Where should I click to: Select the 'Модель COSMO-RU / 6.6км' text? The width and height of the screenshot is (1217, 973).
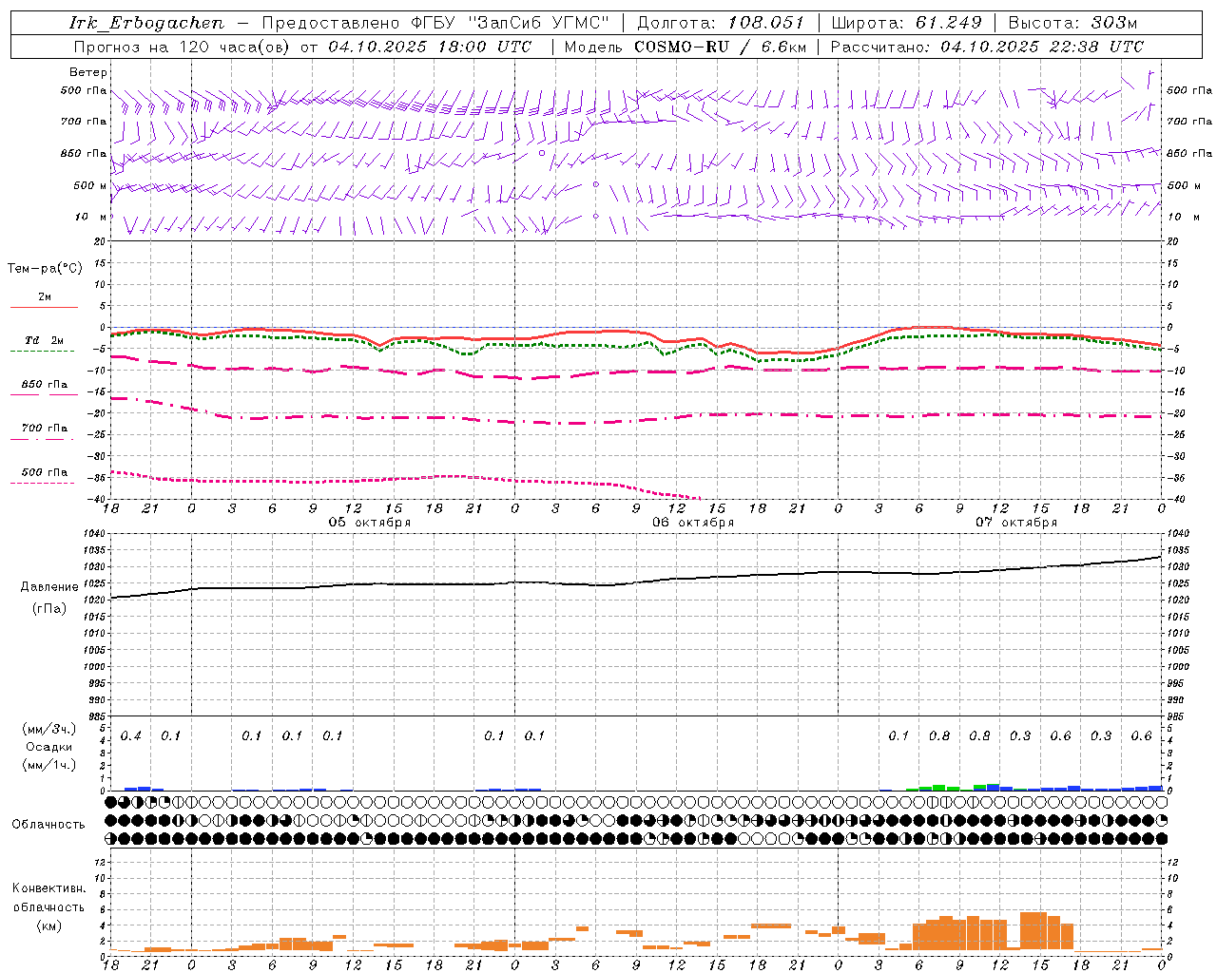(685, 47)
